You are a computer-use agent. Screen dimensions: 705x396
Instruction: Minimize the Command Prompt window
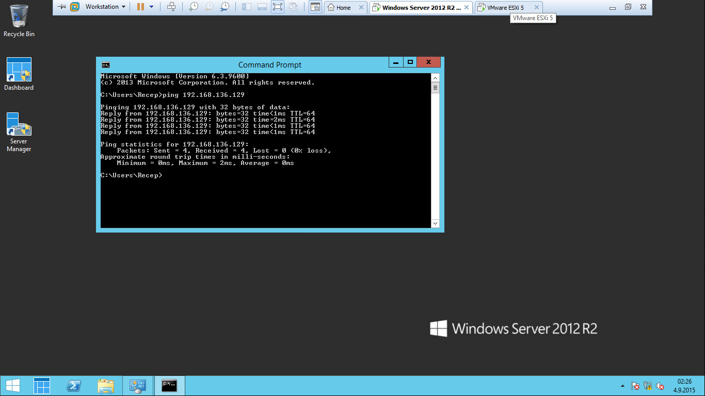[x=396, y=62]
